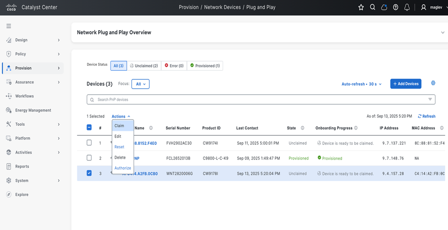
Task: Click the Refresh link
Action: point(426,116)
